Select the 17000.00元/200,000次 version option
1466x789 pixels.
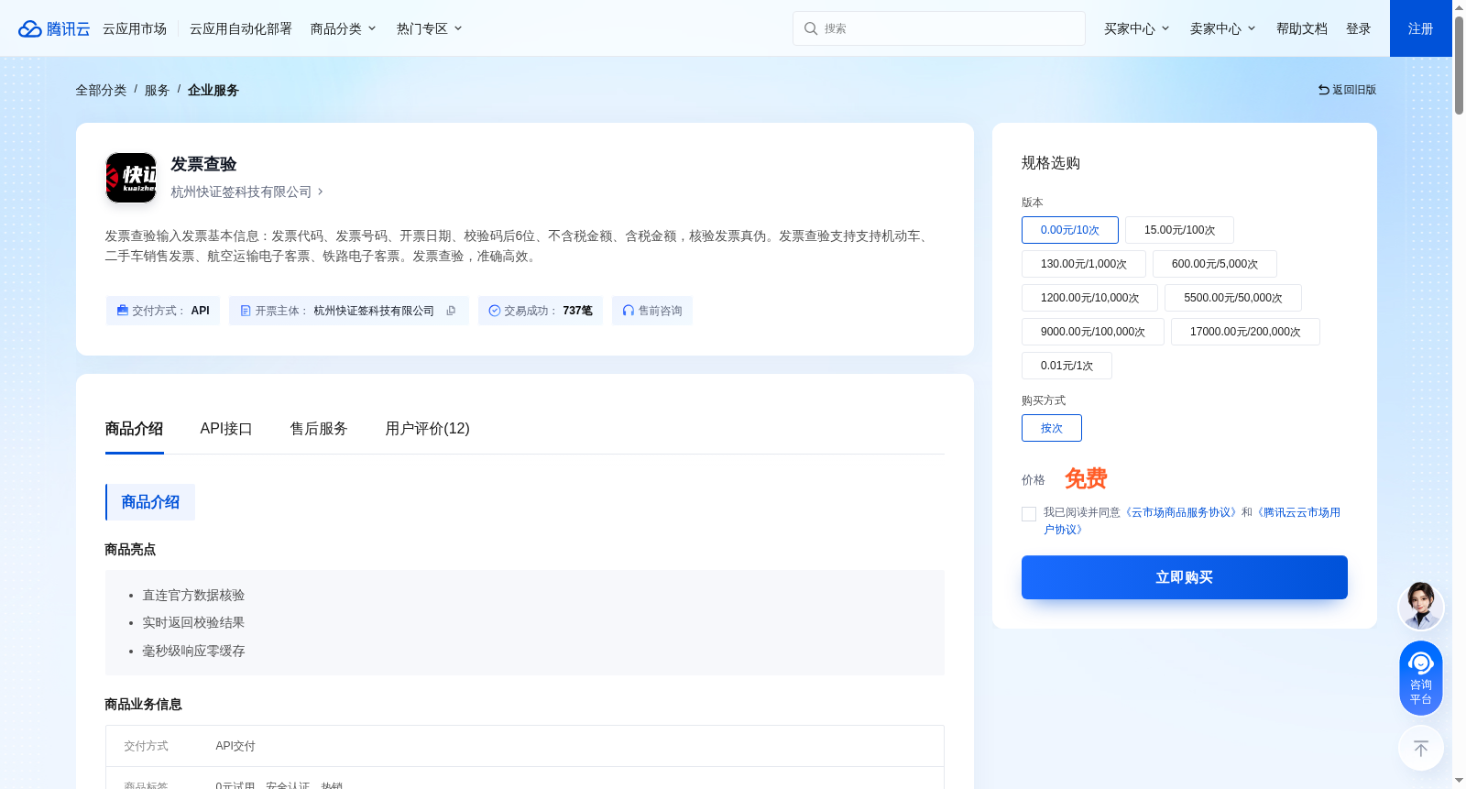(x=1245, y=332)
